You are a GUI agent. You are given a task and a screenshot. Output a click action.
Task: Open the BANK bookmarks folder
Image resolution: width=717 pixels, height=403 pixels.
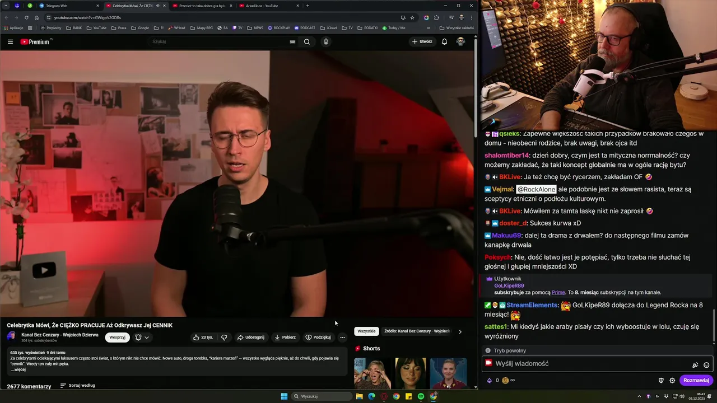[74, 27]
